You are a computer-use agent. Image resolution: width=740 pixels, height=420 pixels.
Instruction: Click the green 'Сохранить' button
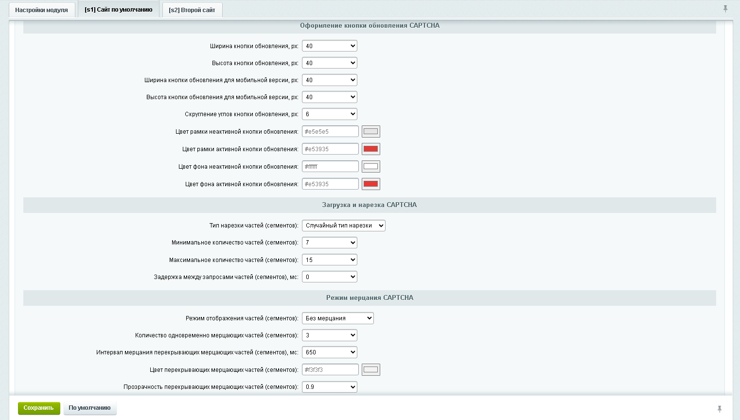click(x=39, y=408)
